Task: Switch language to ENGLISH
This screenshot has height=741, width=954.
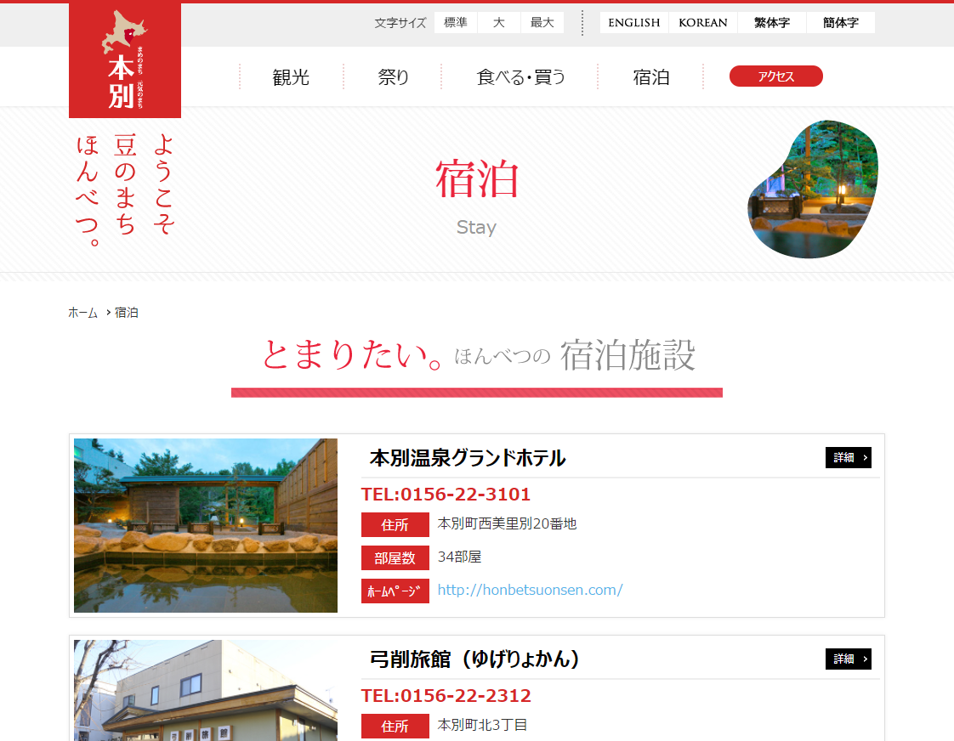Action: [634, 22]
